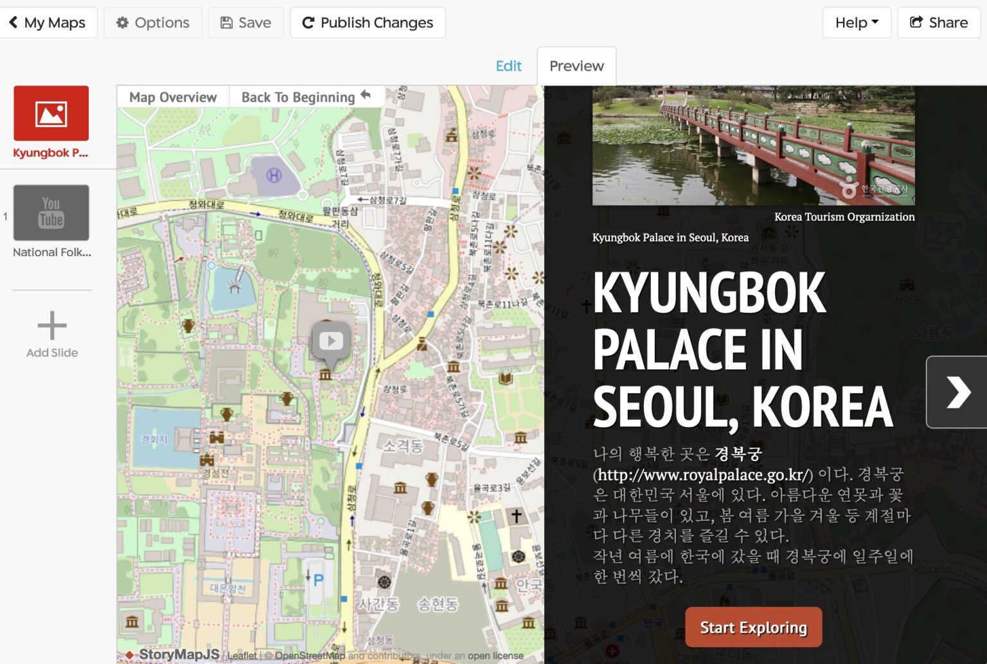
Task: Click the Leaflet credit link
Action: [243, 656]
